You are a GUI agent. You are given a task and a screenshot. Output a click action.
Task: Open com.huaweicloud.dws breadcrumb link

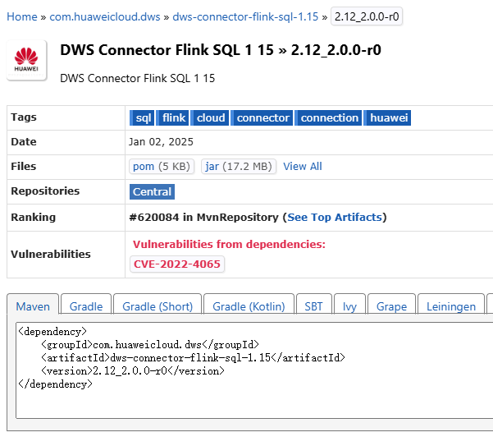[105, 16]
